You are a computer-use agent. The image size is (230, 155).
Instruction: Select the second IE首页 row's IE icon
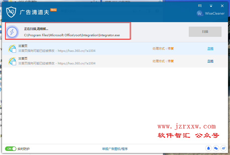[x=12, y=61]
